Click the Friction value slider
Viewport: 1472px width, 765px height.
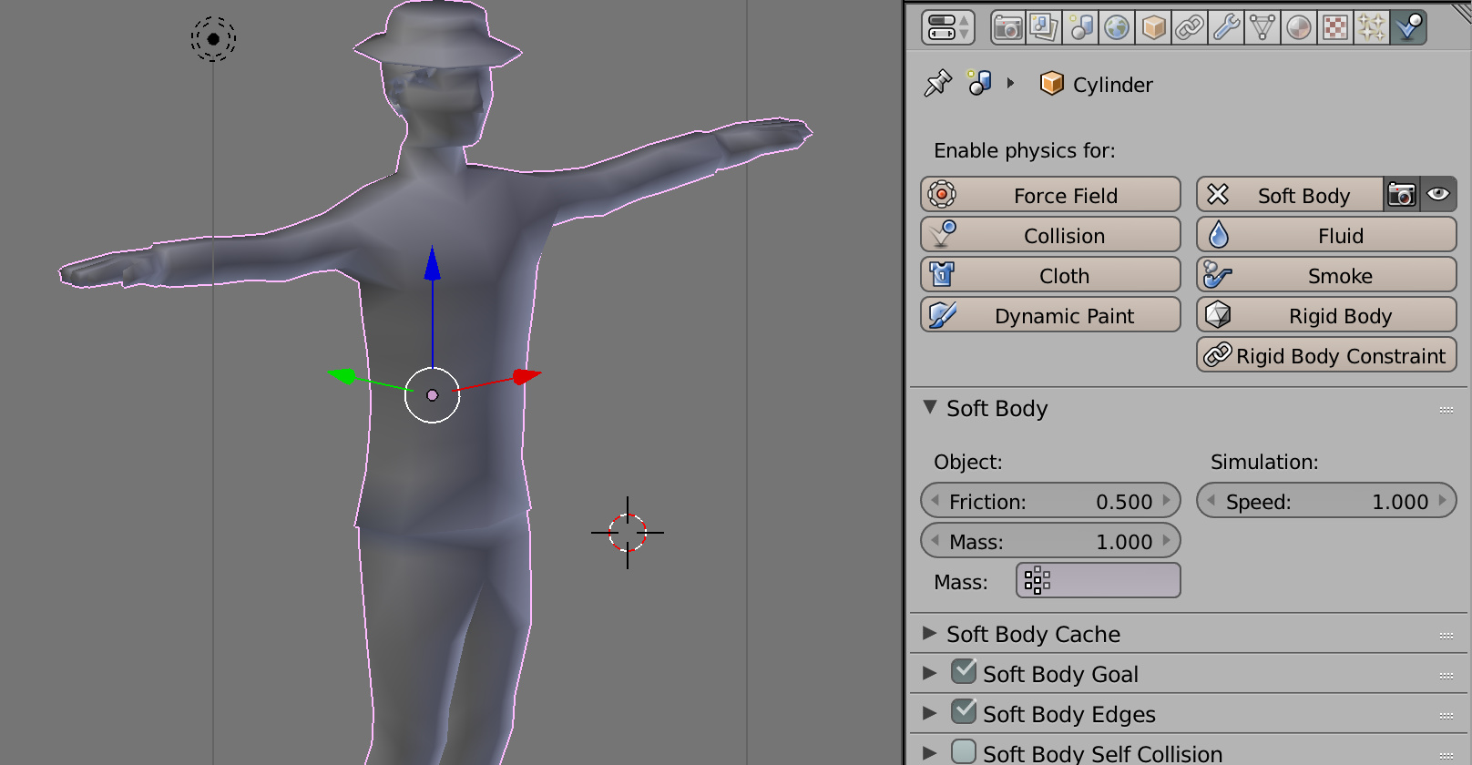click(x=1050, y=501)
